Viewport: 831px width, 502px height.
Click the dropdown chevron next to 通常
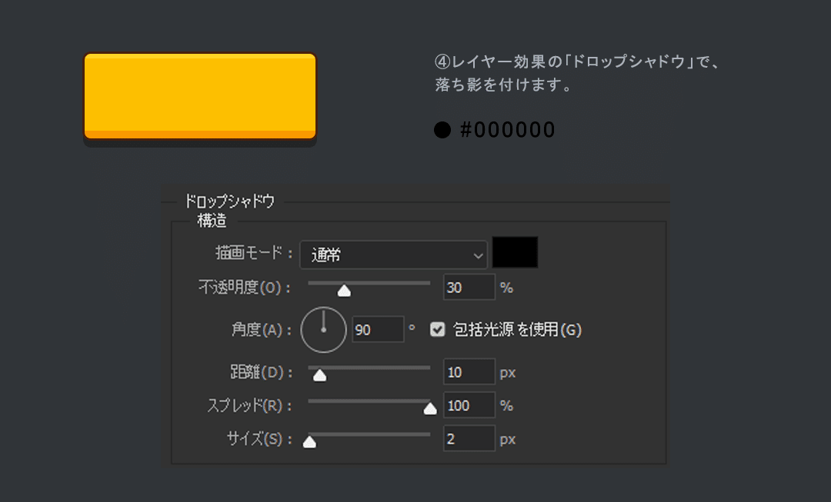click(x=477, y=254)
